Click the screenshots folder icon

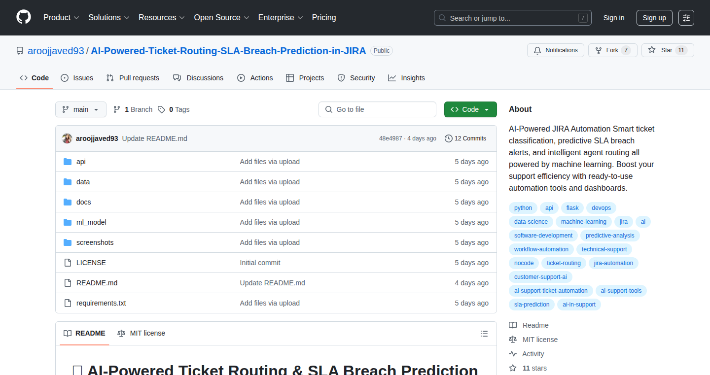pyautogui.click(x=68, y=242)
